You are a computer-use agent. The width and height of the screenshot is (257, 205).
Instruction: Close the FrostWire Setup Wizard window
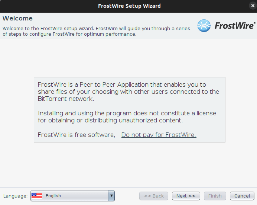tap(253, 6)
